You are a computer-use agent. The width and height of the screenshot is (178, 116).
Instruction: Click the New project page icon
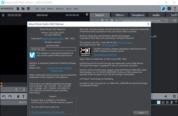(18, 9)
